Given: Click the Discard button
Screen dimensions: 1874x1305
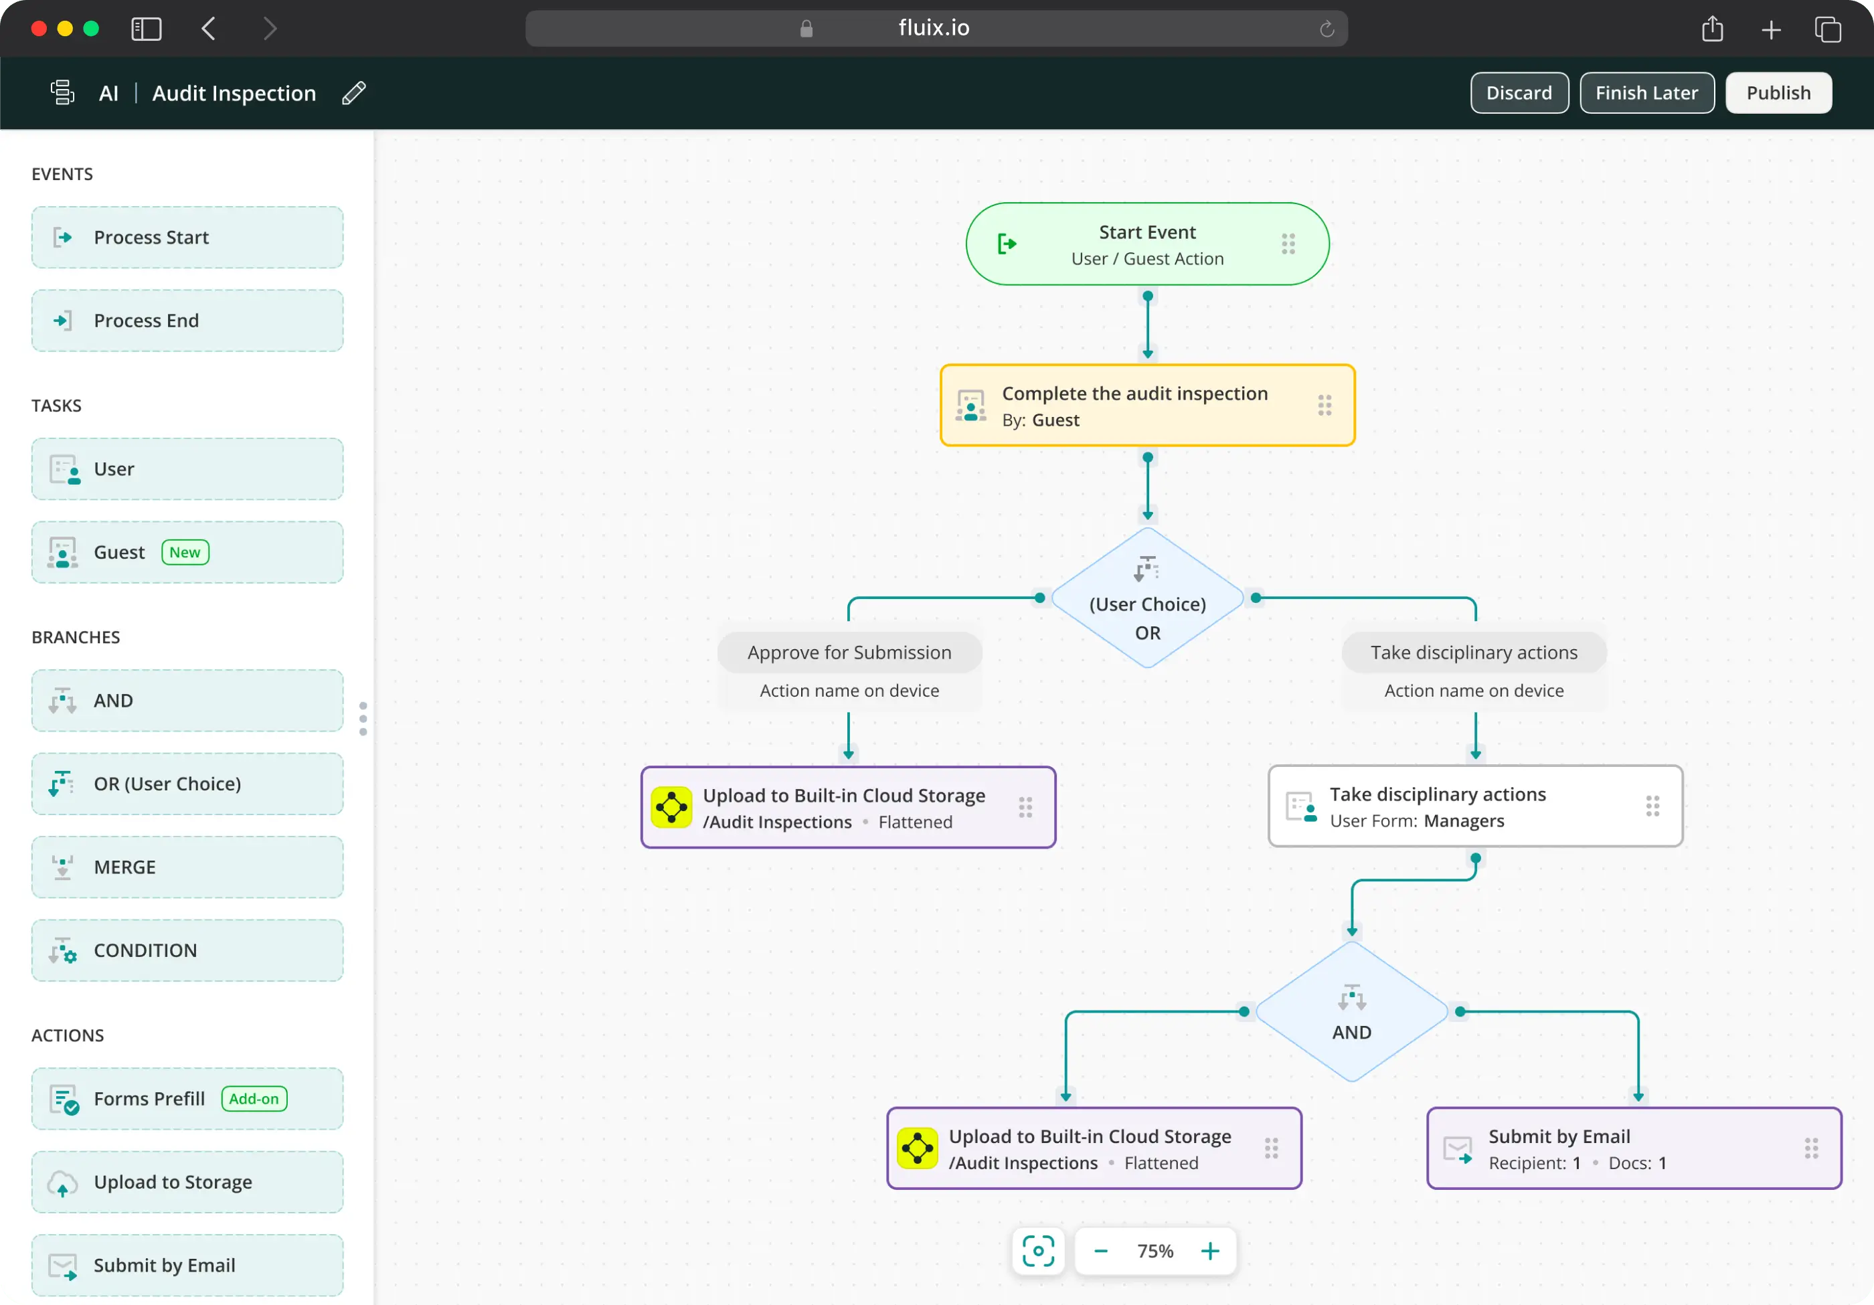Looking at the screenshot, I should tap(1518, 93).
